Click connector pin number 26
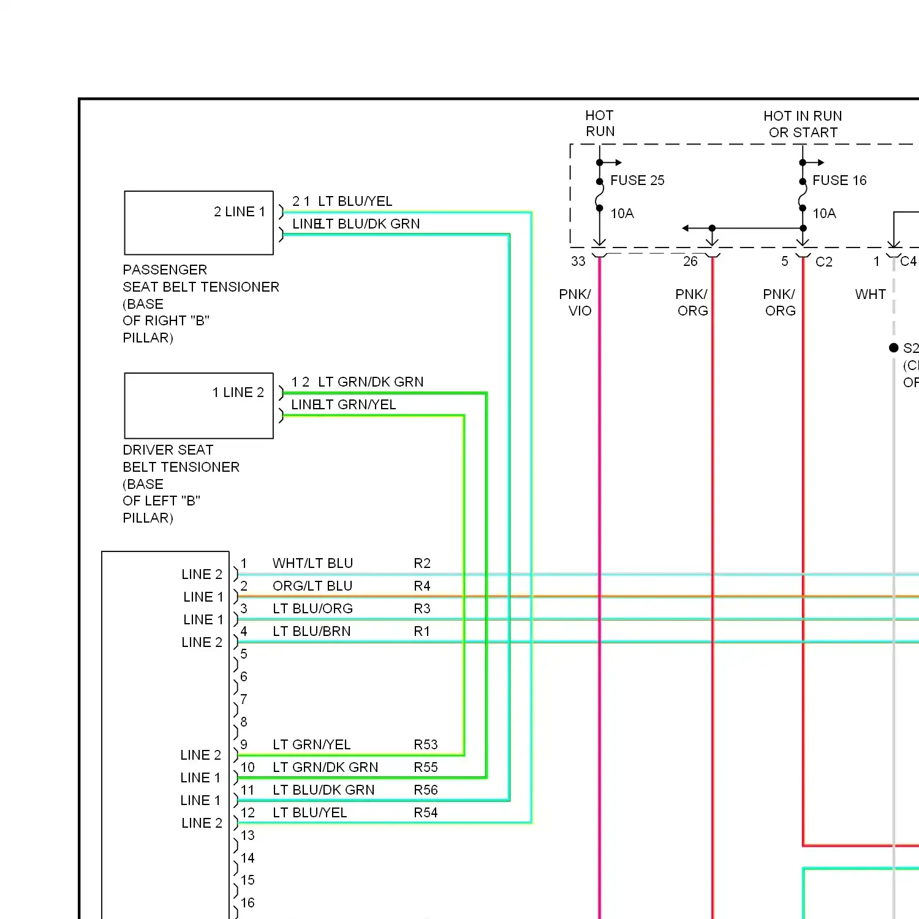919x919 pixels. point(690,261)
